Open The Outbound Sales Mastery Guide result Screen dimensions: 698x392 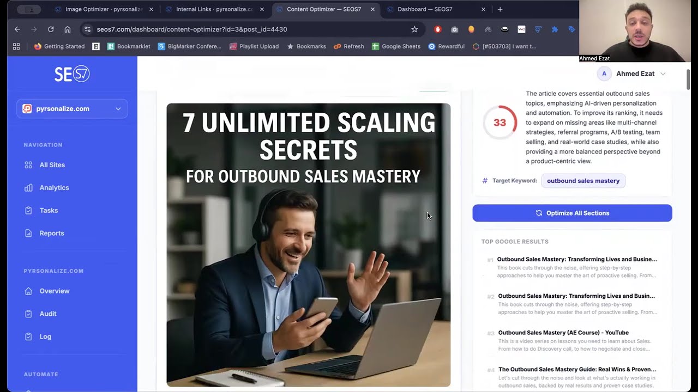[x=577, y=370]
